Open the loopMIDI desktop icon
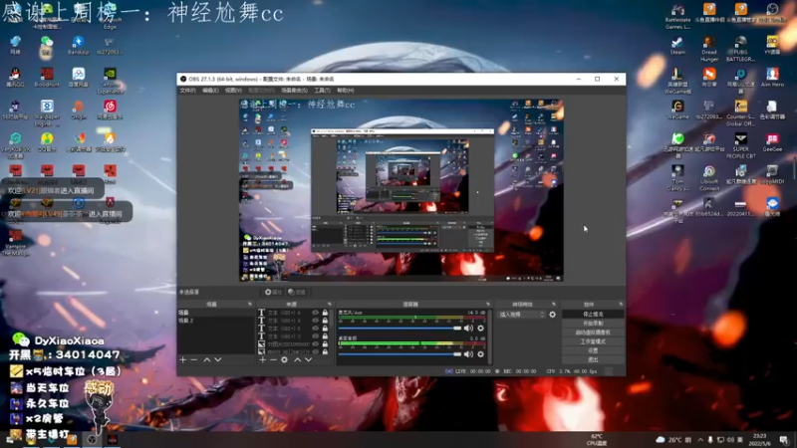Viewport: 797px width, 448px height. pos(772,174)
